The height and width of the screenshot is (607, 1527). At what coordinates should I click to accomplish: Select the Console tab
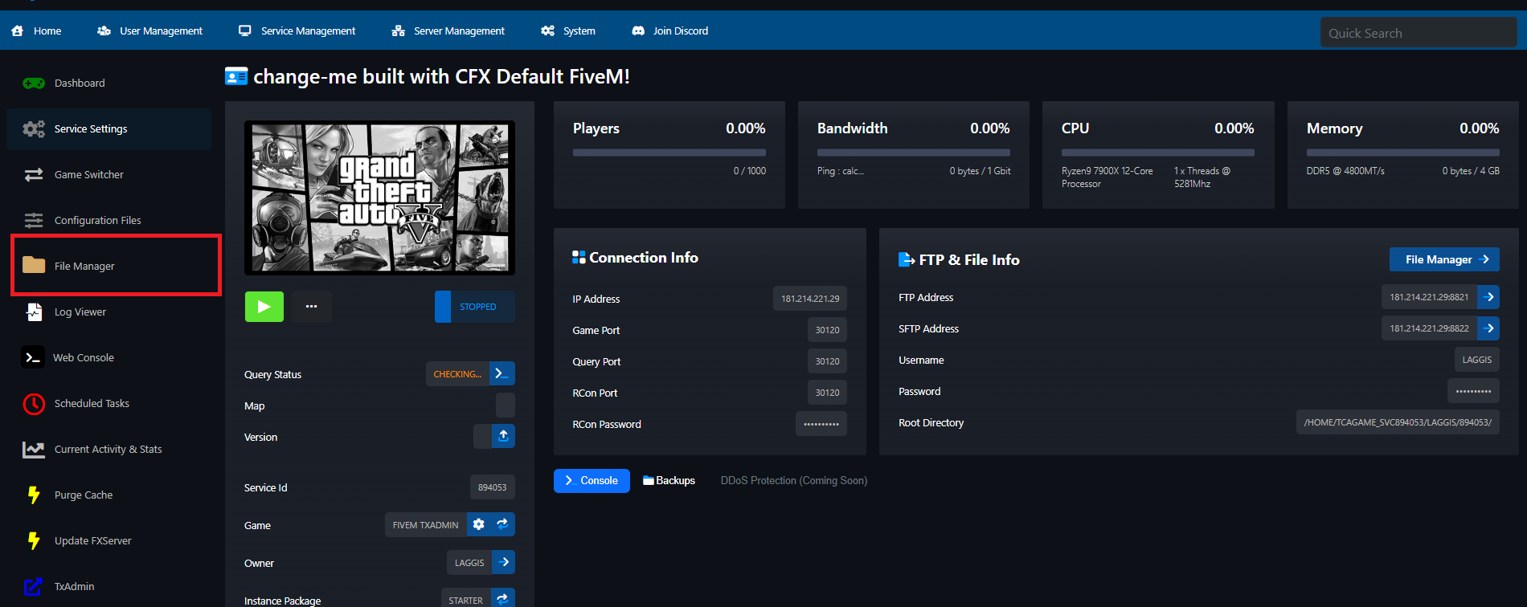coord(592,480)
